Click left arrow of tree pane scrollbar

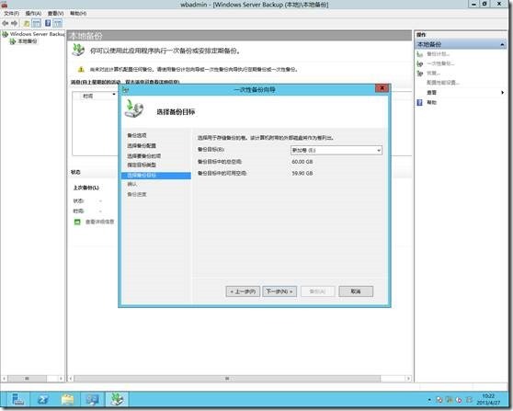tap(4, 379)
